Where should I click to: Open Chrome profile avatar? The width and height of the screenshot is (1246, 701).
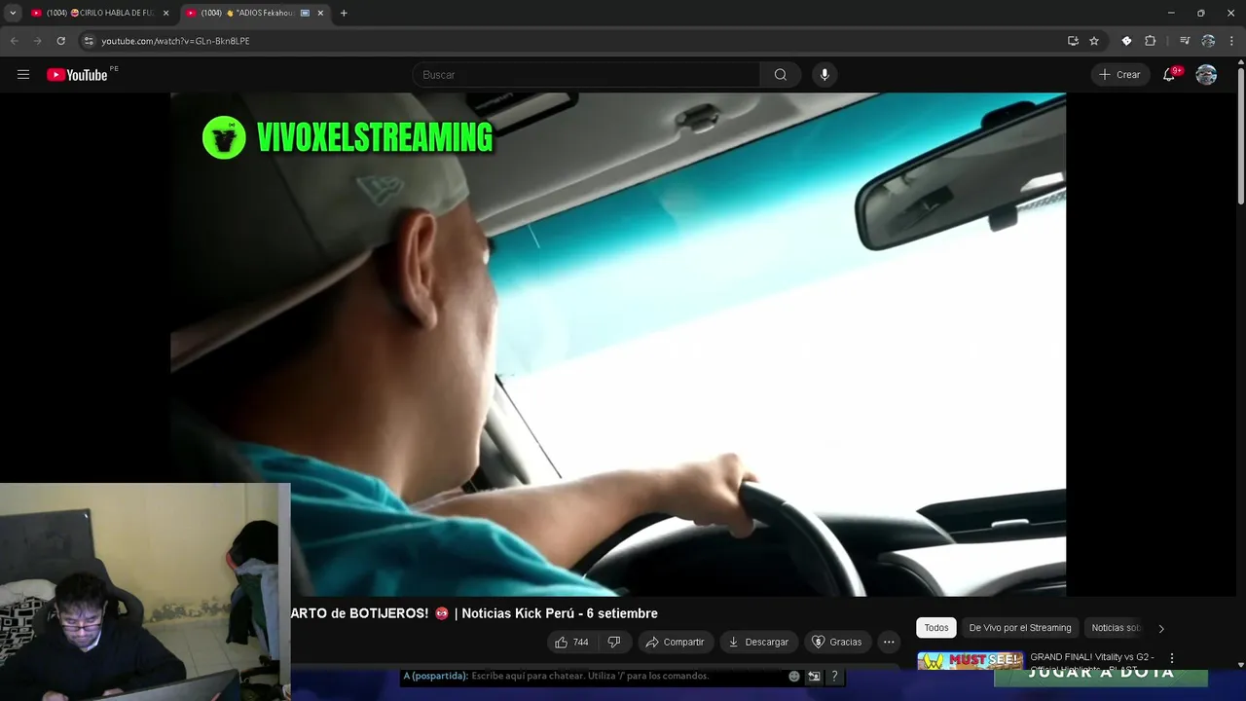[1208, 41]
